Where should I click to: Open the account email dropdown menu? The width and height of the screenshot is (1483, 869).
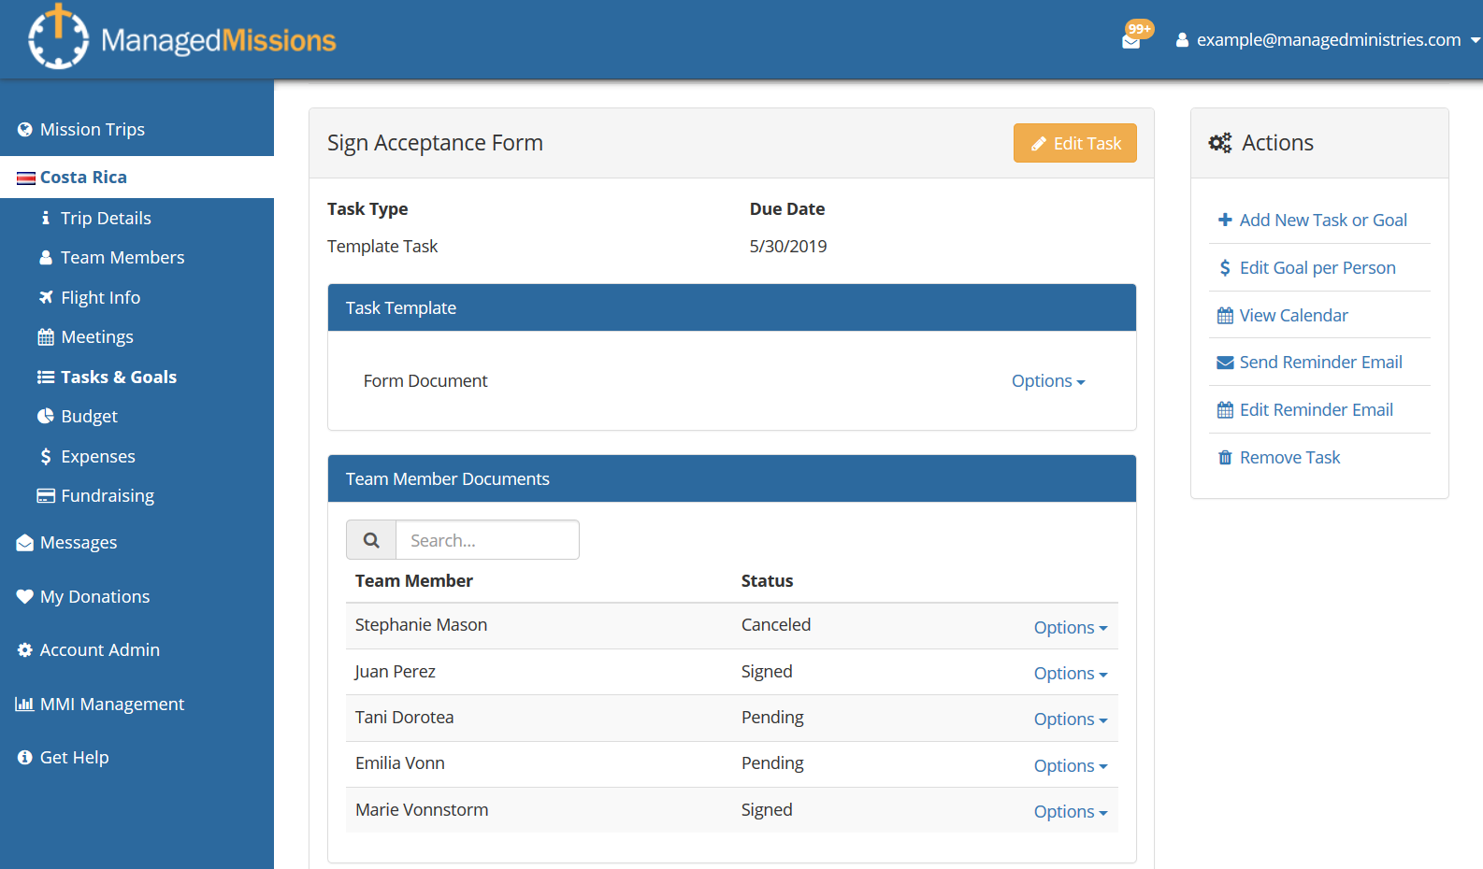coord(1328,40)
